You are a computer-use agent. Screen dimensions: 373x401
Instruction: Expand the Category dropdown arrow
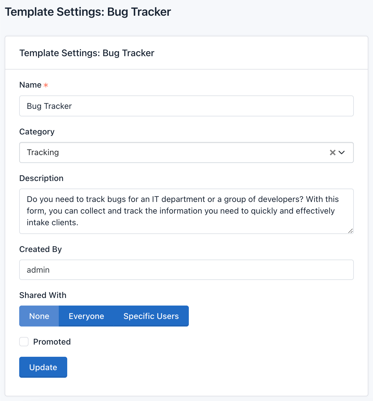(342, 152)
